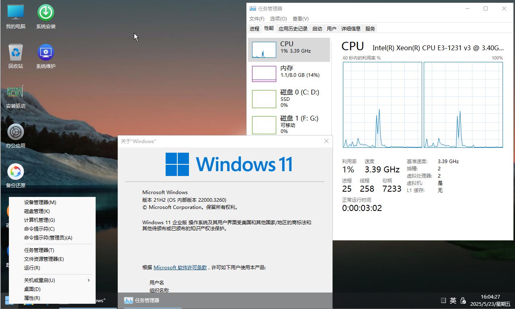
Task: Choose 设备管理器(M) from the context menu
Action: [52, 202]
